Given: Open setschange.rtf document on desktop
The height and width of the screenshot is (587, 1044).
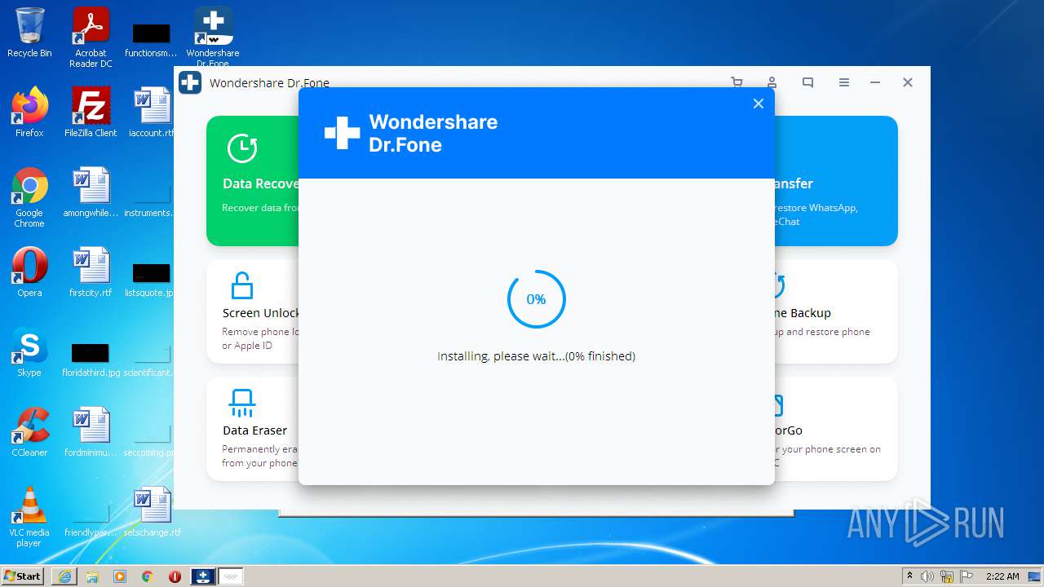Looking at the screenshot, I should (152, 512).
